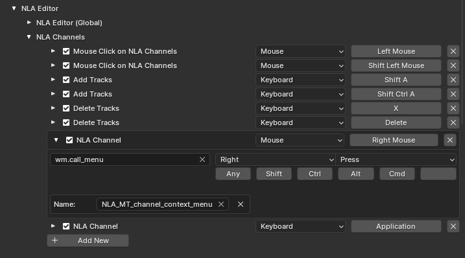Clear the wm.call_menu operator field
Image resolution: width=465 pixels, height=258 pixels.
(202, 159)
